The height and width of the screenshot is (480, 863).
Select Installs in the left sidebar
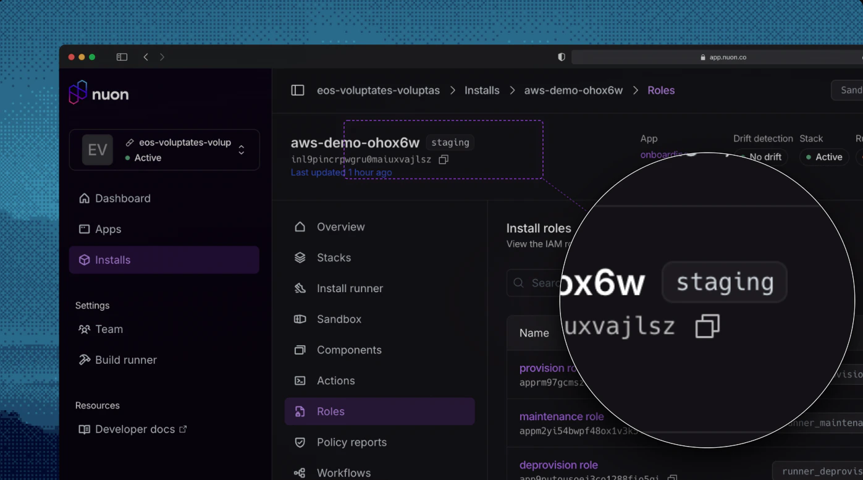164,260
